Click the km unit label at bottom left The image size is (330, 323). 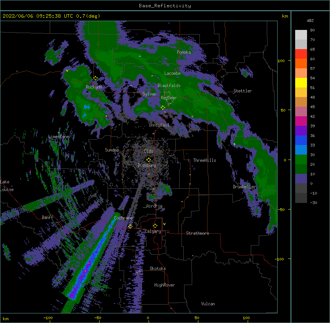click(x=6, y=319)
